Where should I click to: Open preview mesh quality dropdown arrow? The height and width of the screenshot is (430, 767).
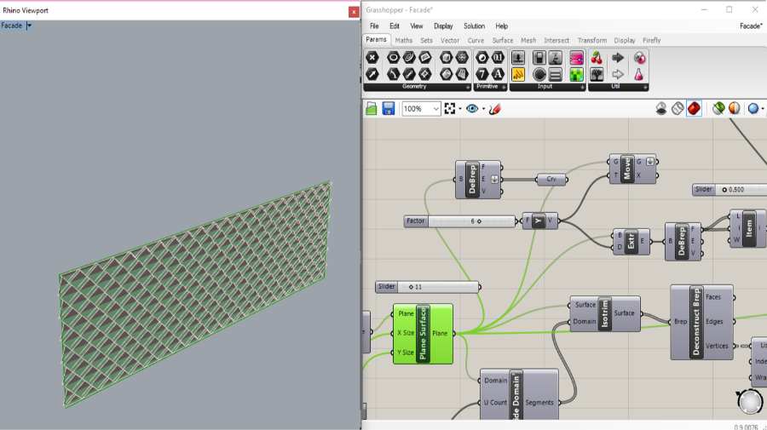coord(763,108)
